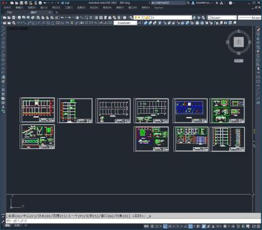Image resolution: width=262 pixels, height=230 pixels.
Task: Click the Open file icon in Standard toolbar
Action: [x=9, y=18]
